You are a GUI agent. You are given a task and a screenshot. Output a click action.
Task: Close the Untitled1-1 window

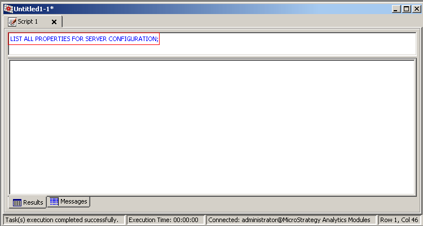pyautogui.click(x=415, y=8)
